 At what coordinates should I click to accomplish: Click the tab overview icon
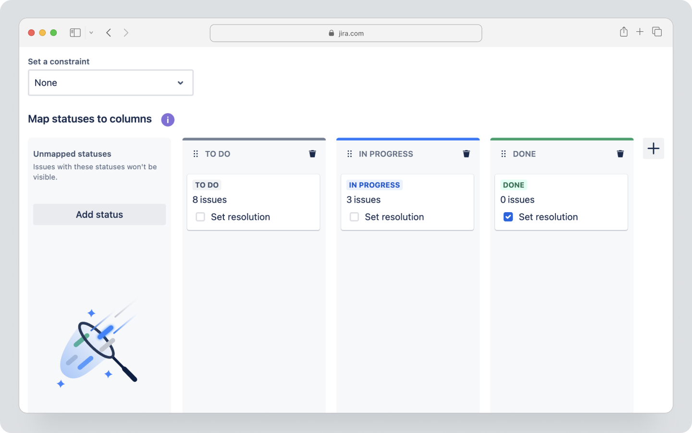[x=657, y=32]
